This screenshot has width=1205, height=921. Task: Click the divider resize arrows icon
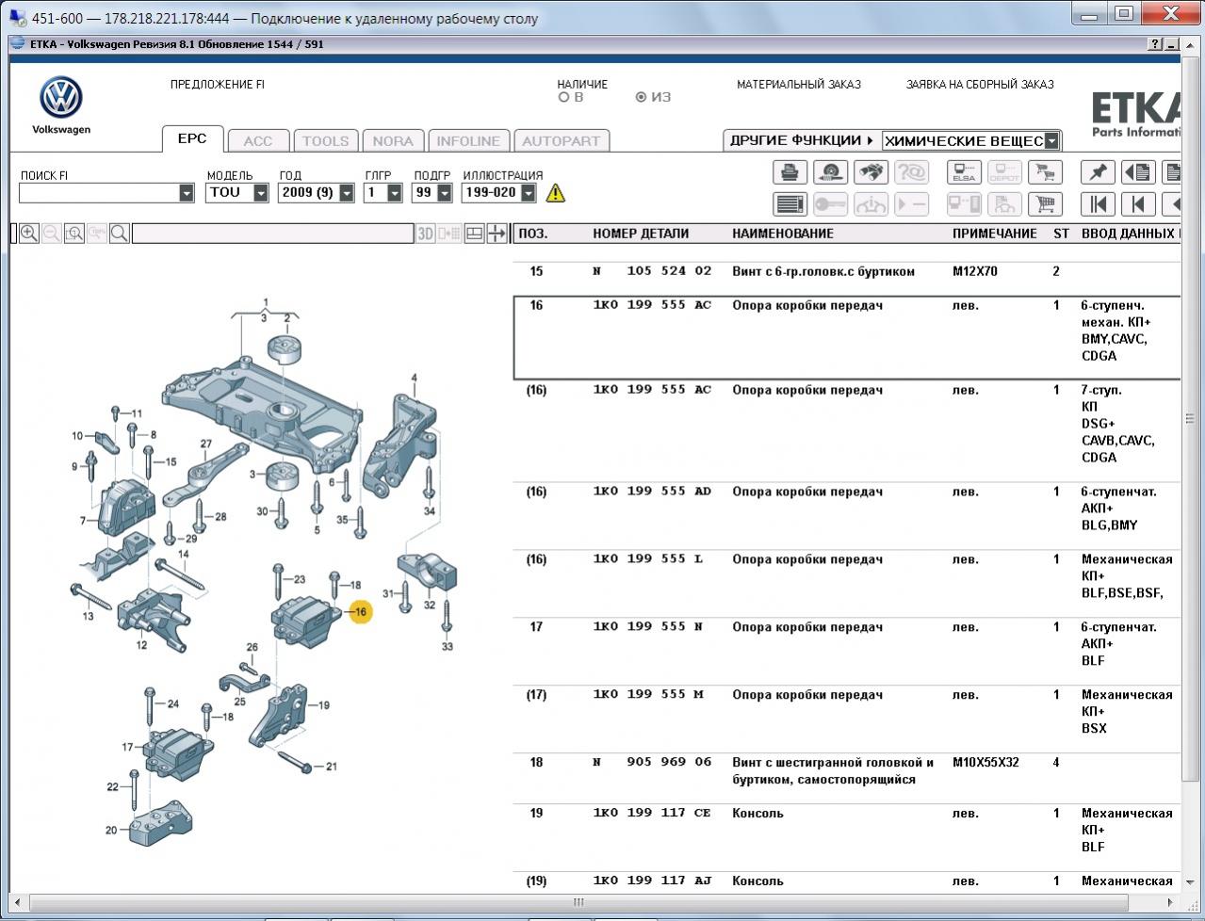click(x=497, y=234)
